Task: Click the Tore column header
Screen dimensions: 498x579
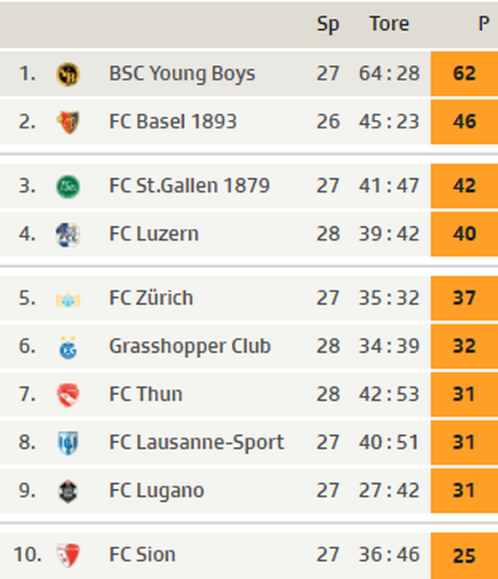Action: 389,24
